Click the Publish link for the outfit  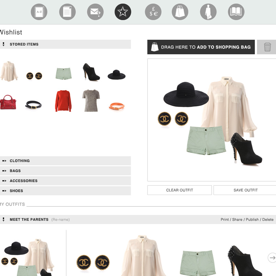tap(252, 219)
